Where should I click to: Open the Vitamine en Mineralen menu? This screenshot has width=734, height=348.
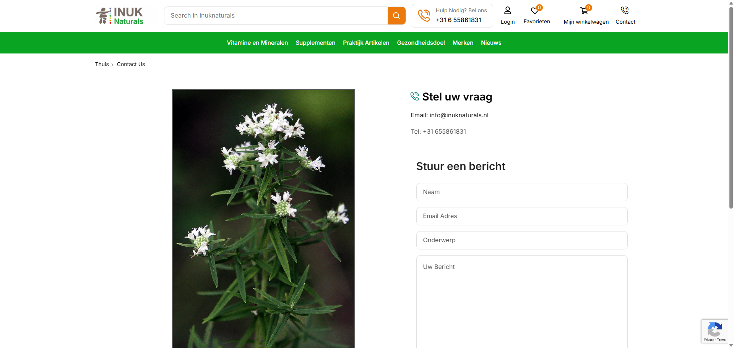(x=257, y=43)
